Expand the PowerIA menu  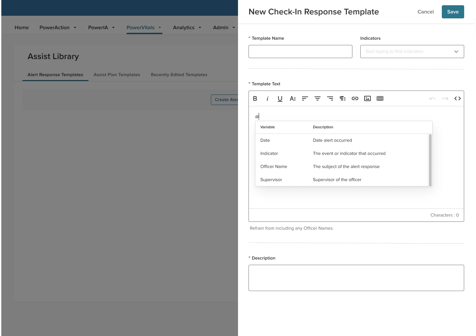(x=101, y=28)
